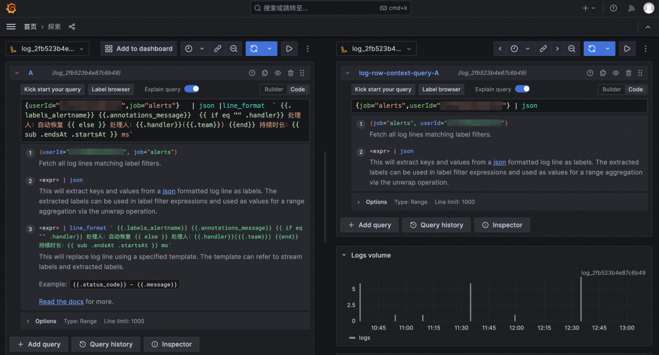Open the Grafana navigation menu (hamburger icon)
Viewport: 659px width, 355px height.
coord(10,26)
